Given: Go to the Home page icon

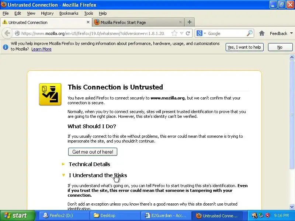Looking at the screenshot, I should point(262,34).
